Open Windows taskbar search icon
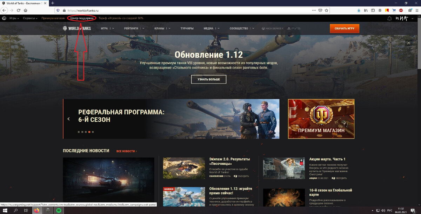The width and height of the screenshot is (421, 214). tap(16, 211)
